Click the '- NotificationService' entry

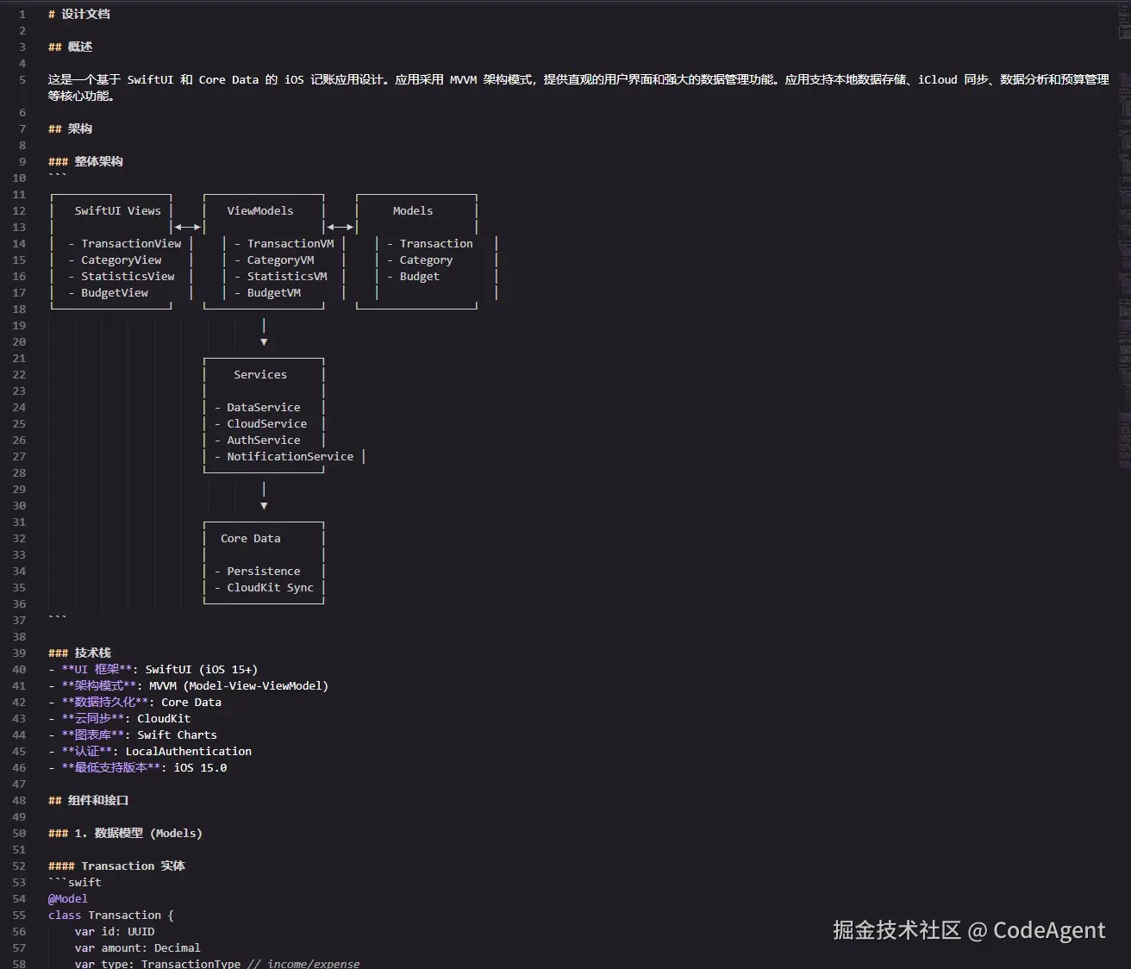[x=284, y=456]
